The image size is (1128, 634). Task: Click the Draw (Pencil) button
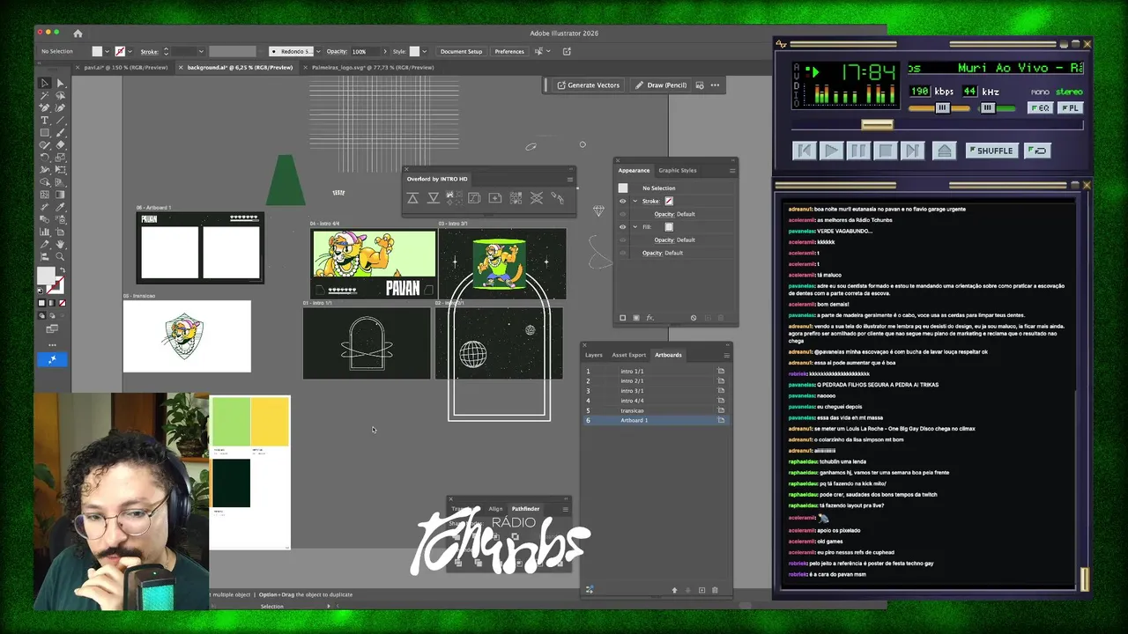661,85
